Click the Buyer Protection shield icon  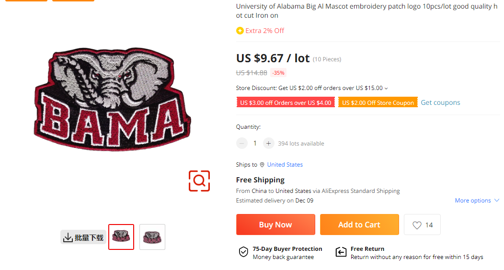point(243,252)
